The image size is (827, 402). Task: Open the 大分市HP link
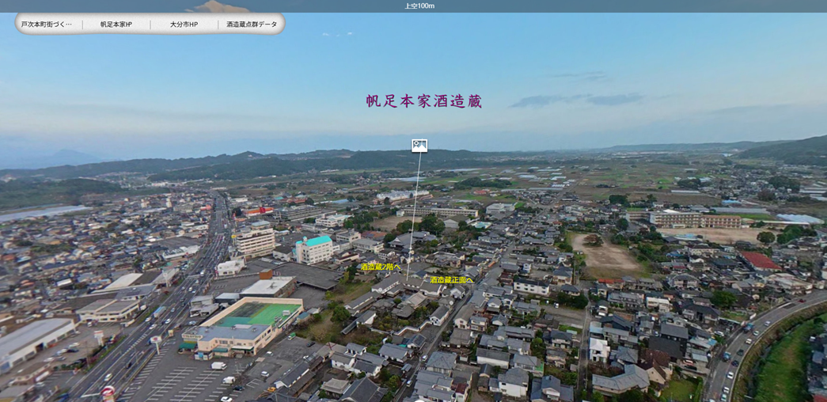coord(184,25)
